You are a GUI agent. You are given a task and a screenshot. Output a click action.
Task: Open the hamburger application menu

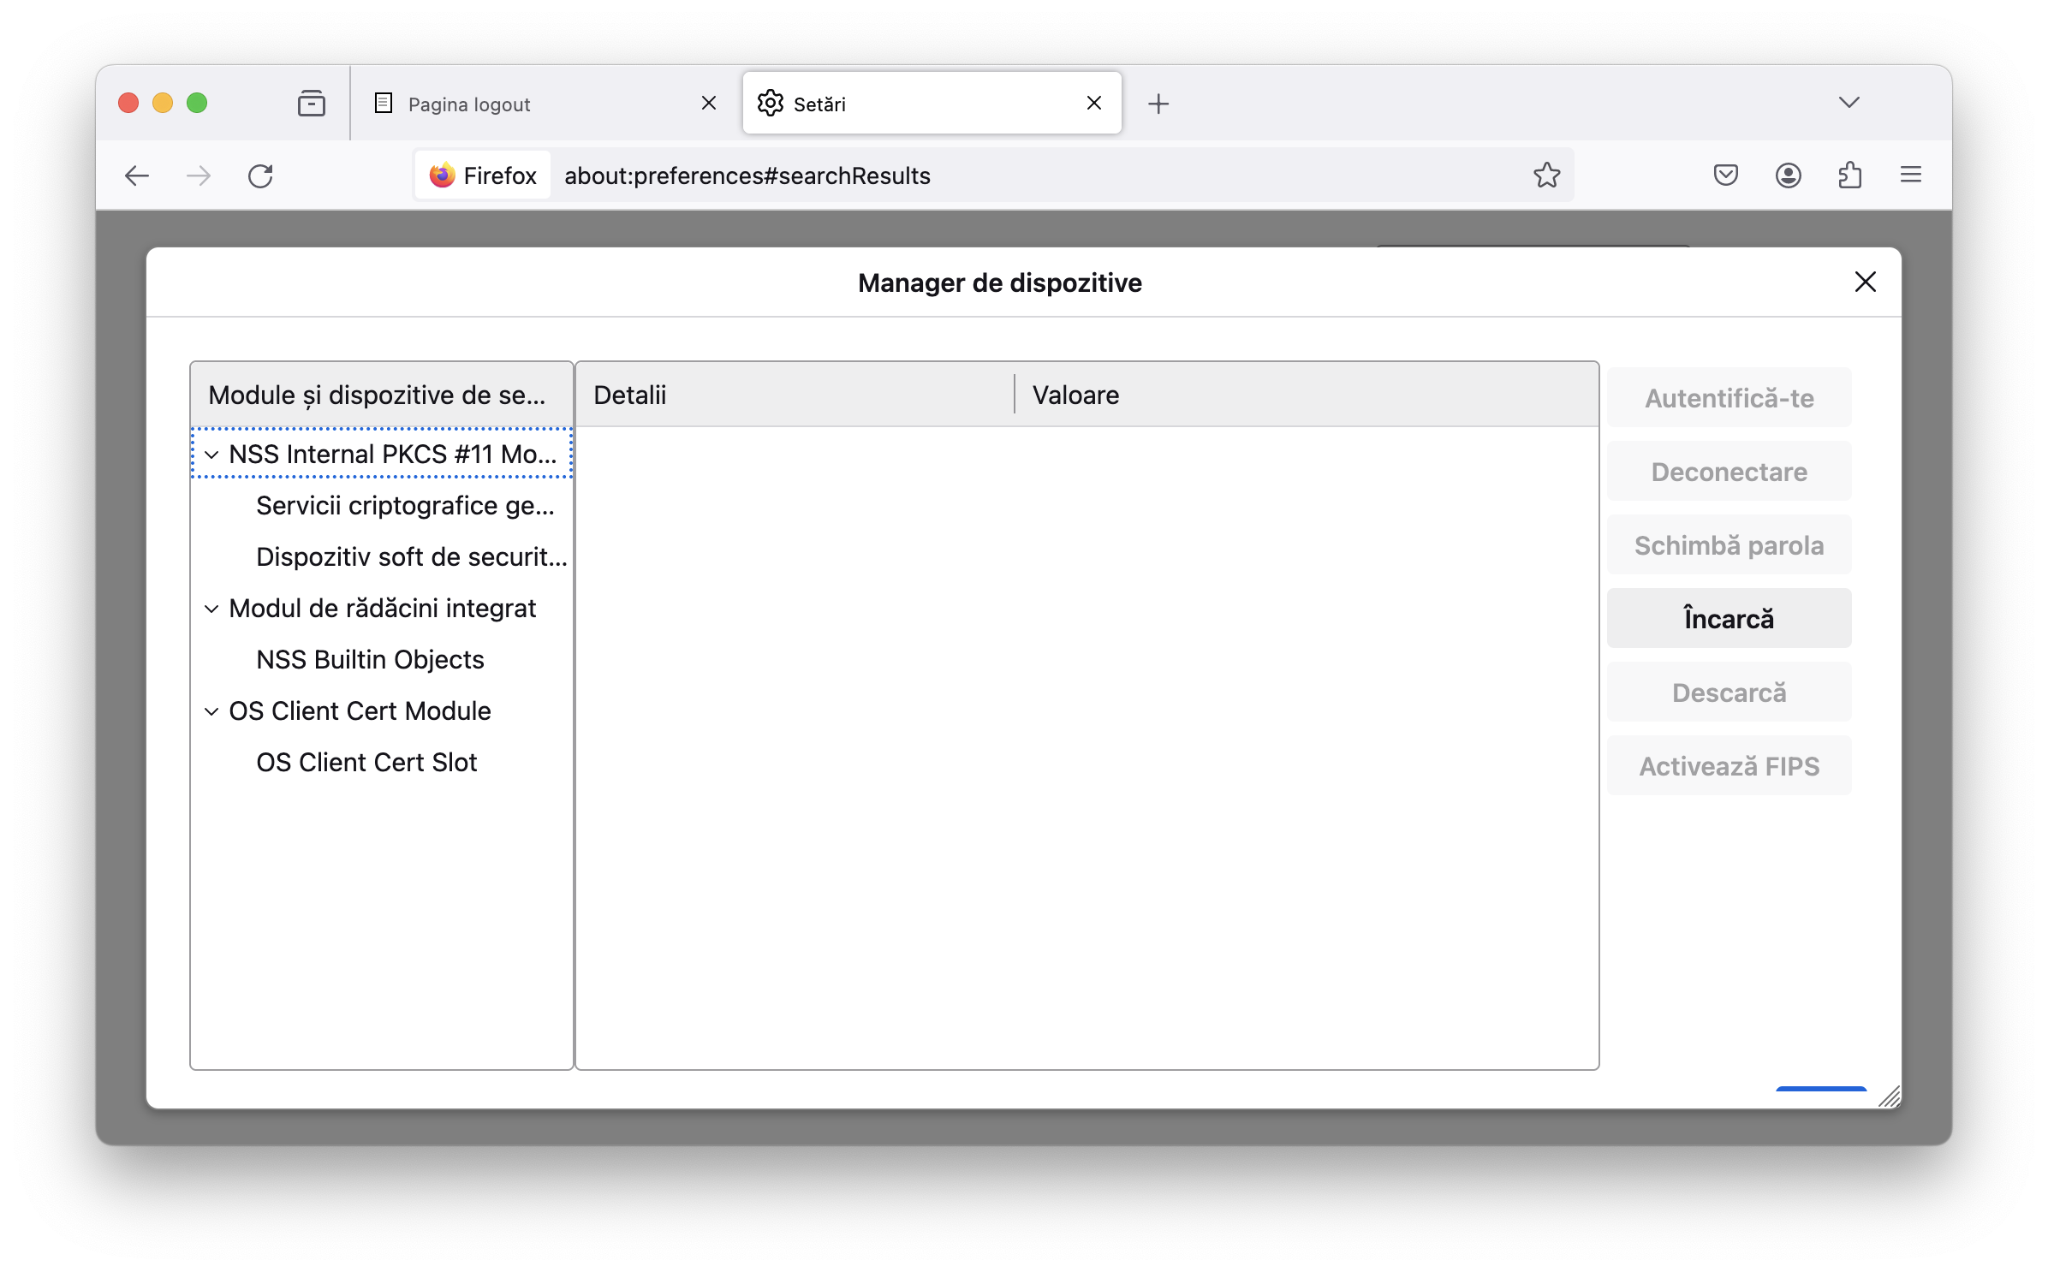[x=1910, y=175]
